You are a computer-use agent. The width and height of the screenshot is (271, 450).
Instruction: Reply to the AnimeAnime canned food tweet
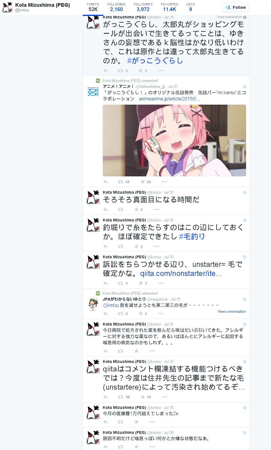[x=106, y=182]
